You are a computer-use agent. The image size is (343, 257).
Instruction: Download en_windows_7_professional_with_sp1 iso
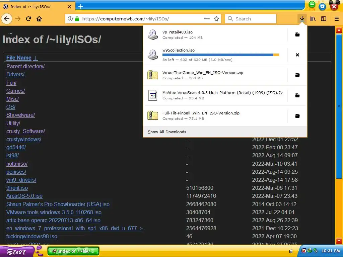tap(74, 229)
